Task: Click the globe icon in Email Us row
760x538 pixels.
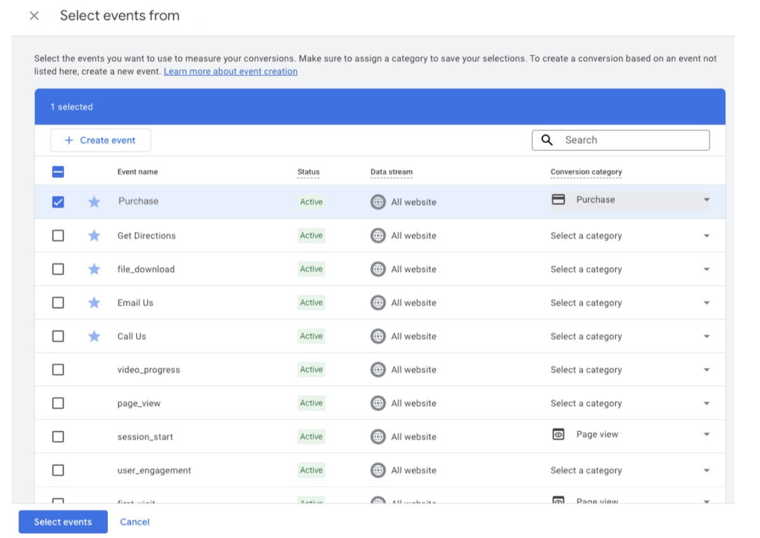Action: (378, 303)
